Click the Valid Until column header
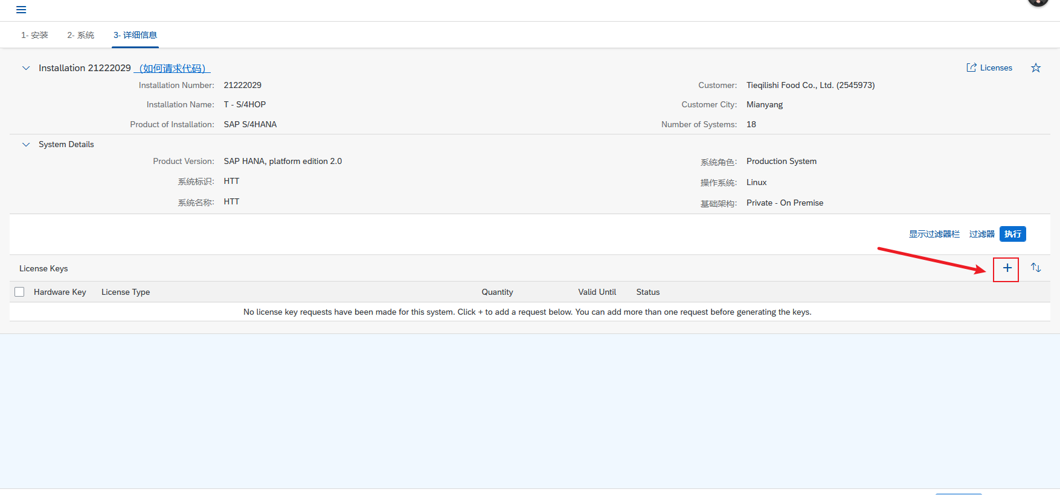 click(597, 292)
